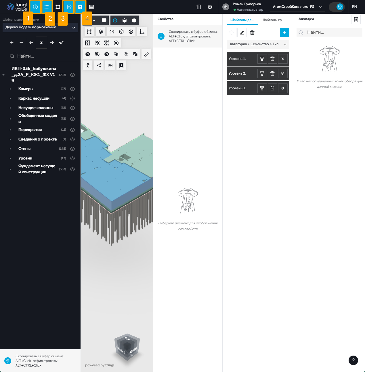Switch language with the EN button

coord(354,7)
